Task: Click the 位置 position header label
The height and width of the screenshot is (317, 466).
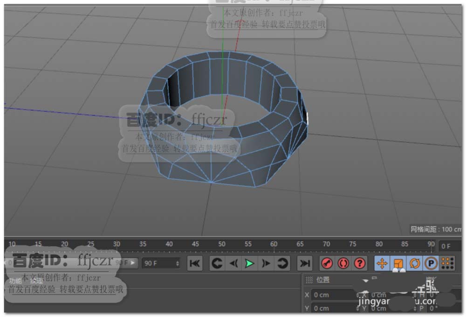Action: click(323, 280)
